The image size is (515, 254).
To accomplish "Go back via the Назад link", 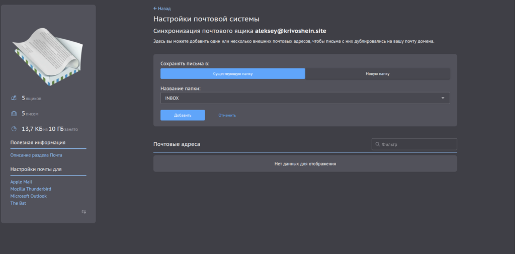I will click(162, 9).
